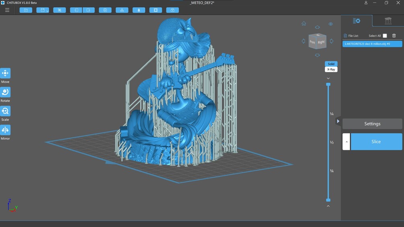Click the up chevron below layer slider
The height and width of the screenshot is (227, 404).
328,206
